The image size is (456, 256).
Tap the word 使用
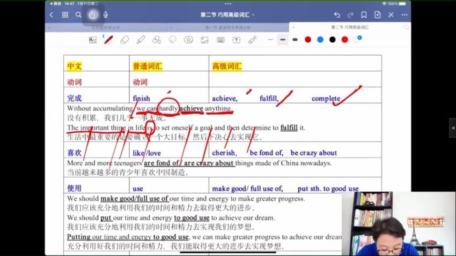tap(74, 188)
